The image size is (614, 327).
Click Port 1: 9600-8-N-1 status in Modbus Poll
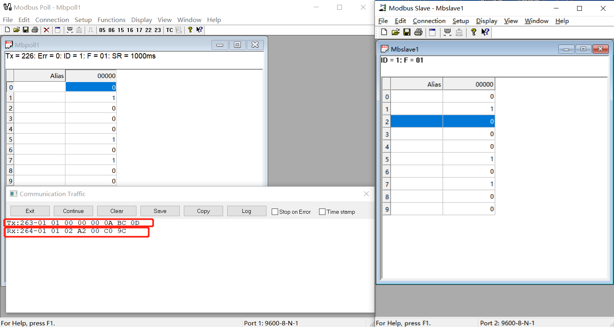(x=271, y=323)
